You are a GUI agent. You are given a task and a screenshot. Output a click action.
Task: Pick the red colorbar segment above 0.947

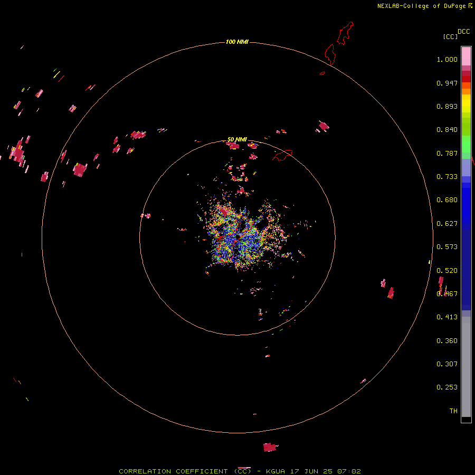point(466,79)
